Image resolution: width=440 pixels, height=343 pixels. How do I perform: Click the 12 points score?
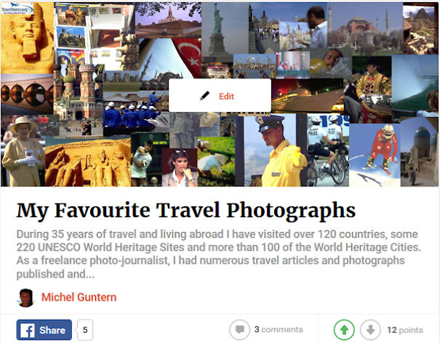pos(405,330)
